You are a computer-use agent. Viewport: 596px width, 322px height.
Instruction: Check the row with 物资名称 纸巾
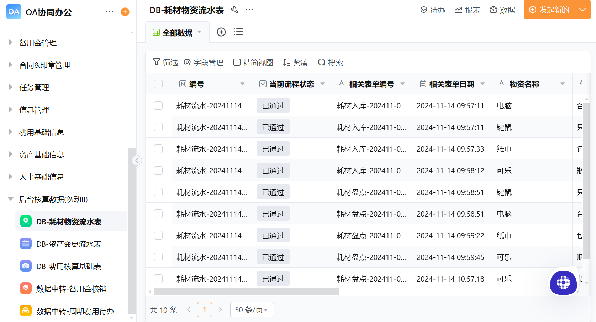click(158, 148)
